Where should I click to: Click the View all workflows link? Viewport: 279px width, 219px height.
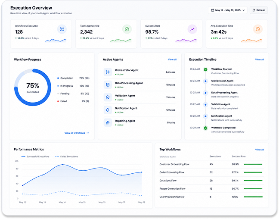(77, 133)
